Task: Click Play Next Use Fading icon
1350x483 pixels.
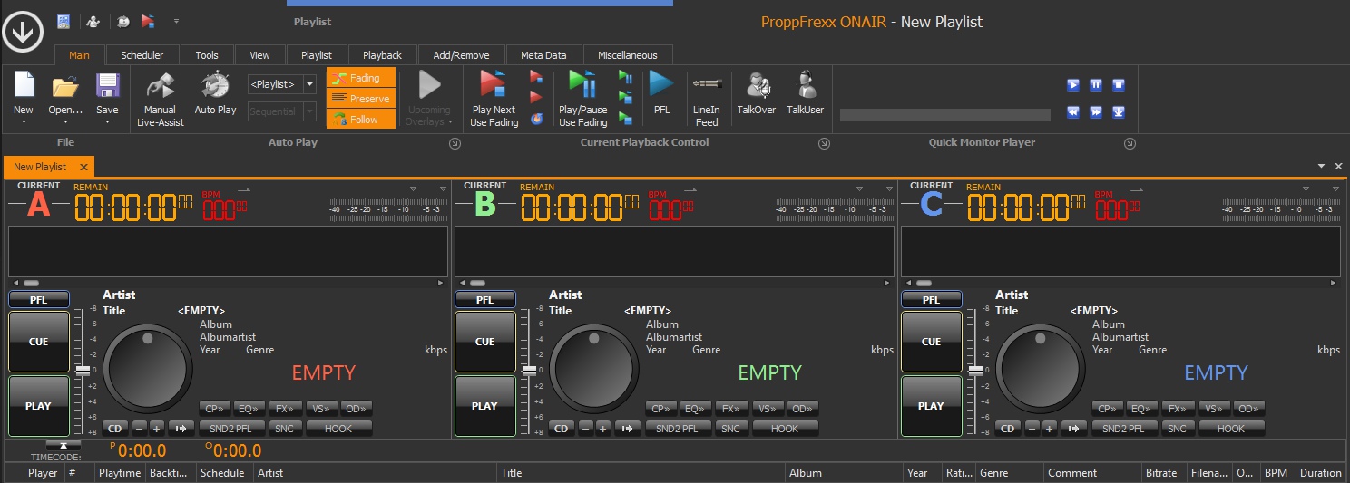Action: [x=494, y=84]
